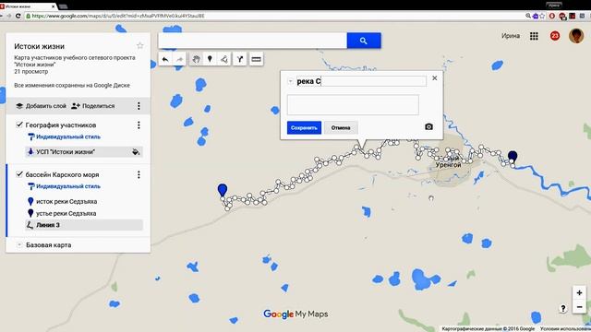Screen dimensions: 591x332
Task: Open style dropdown in line popup
Action: (x=290, y=81)
